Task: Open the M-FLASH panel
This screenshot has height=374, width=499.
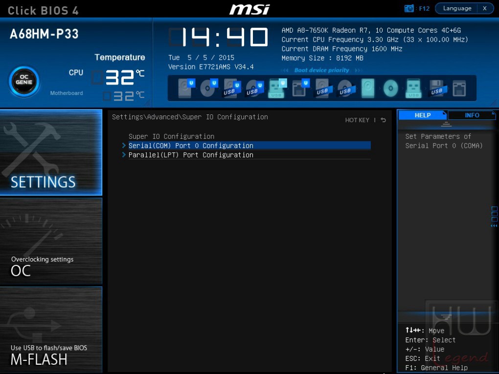Action: click(51, 330)
